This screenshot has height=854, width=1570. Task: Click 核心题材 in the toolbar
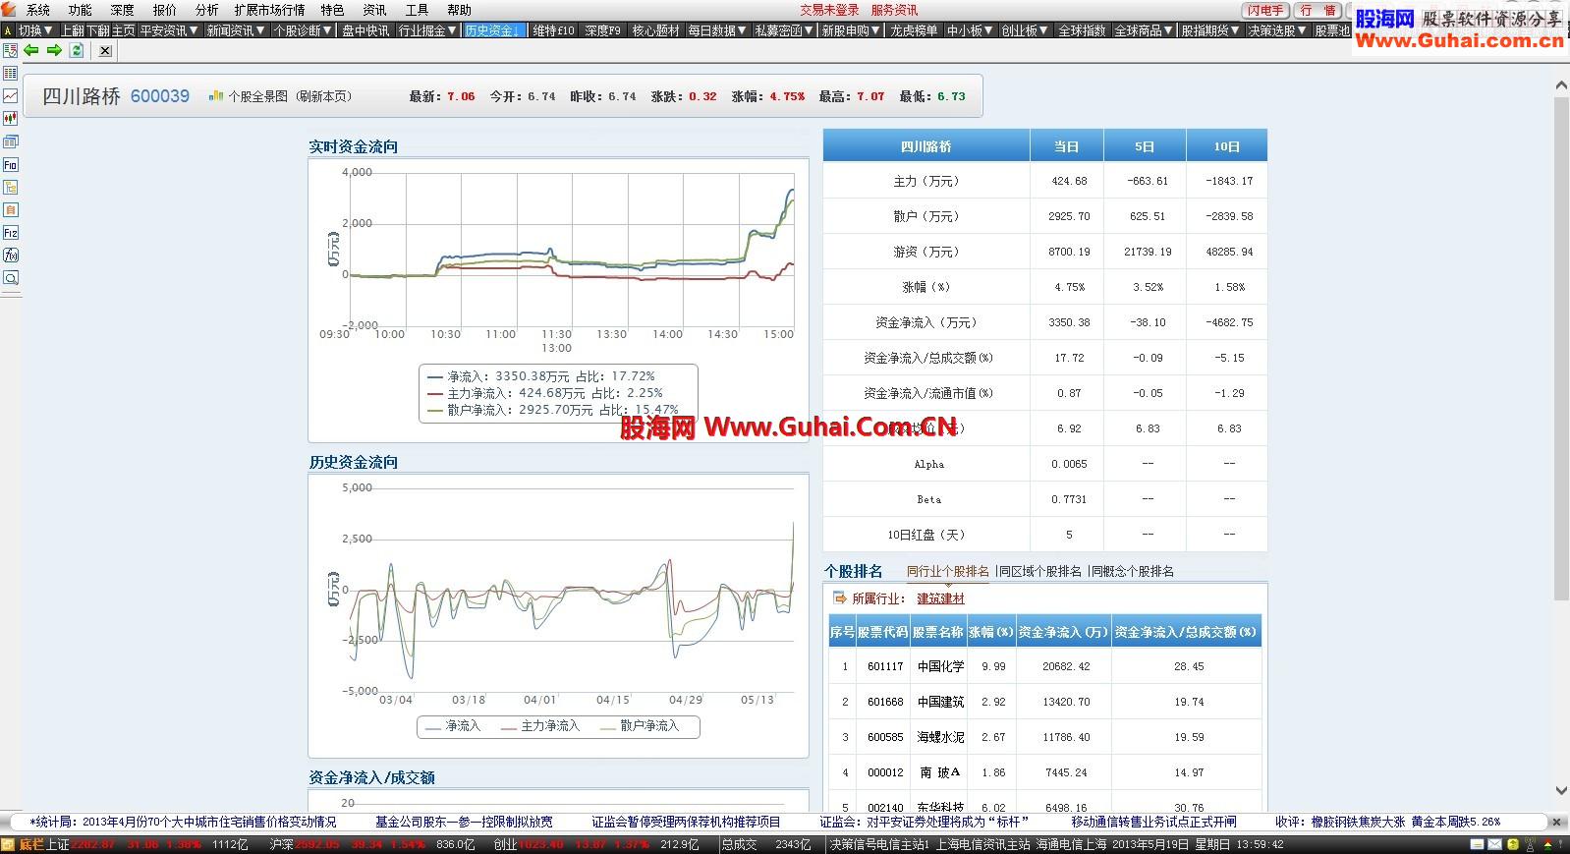[x=655, y=30]
